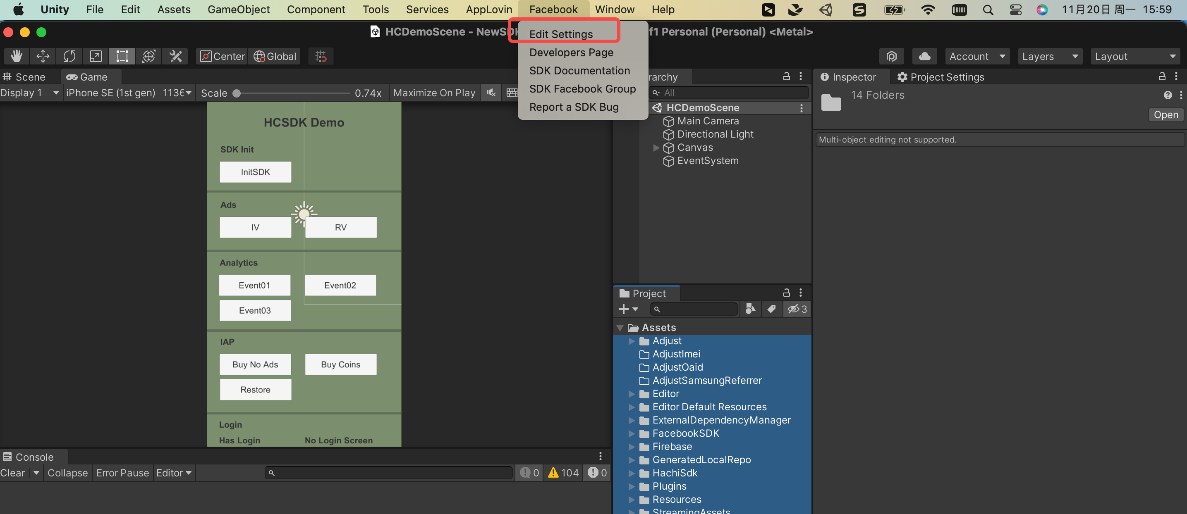1187x514 pixels.
Task: Lock the Project panel
Action: point(787,292)
